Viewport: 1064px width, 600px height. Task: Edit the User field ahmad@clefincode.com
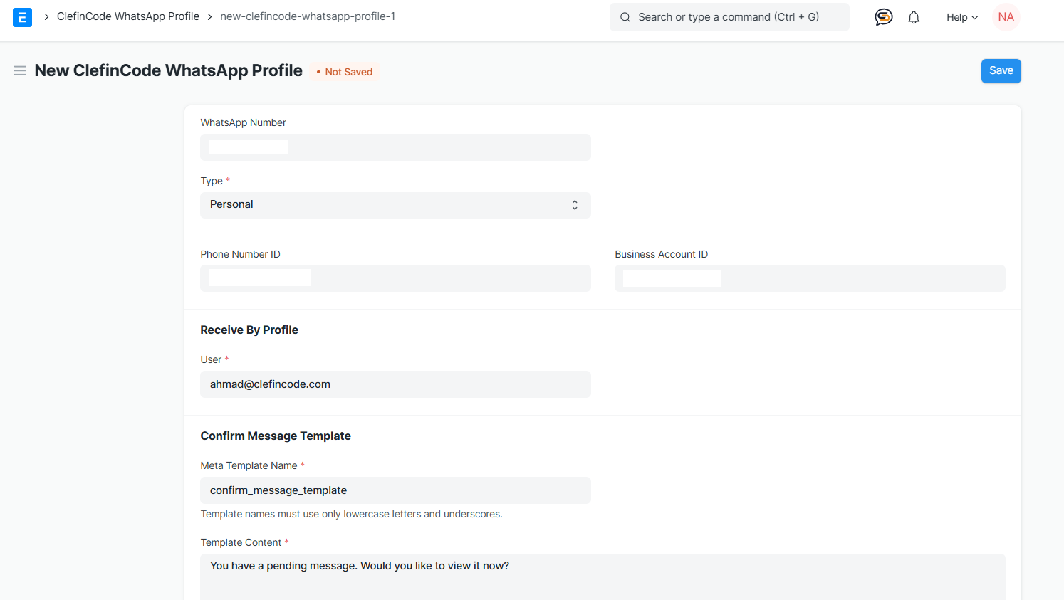395,384
